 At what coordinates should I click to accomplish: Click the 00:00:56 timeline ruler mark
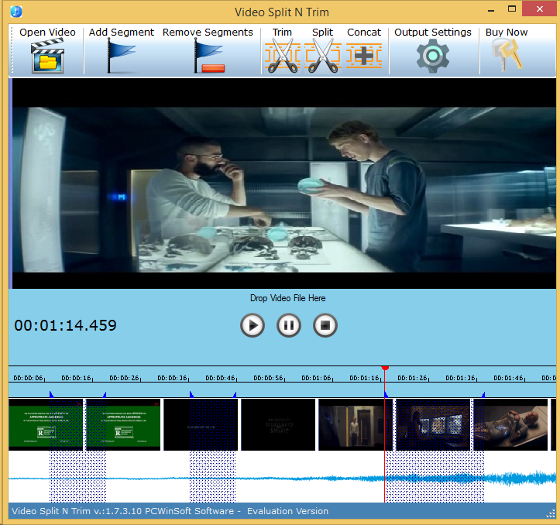click(x=269, y=378)
